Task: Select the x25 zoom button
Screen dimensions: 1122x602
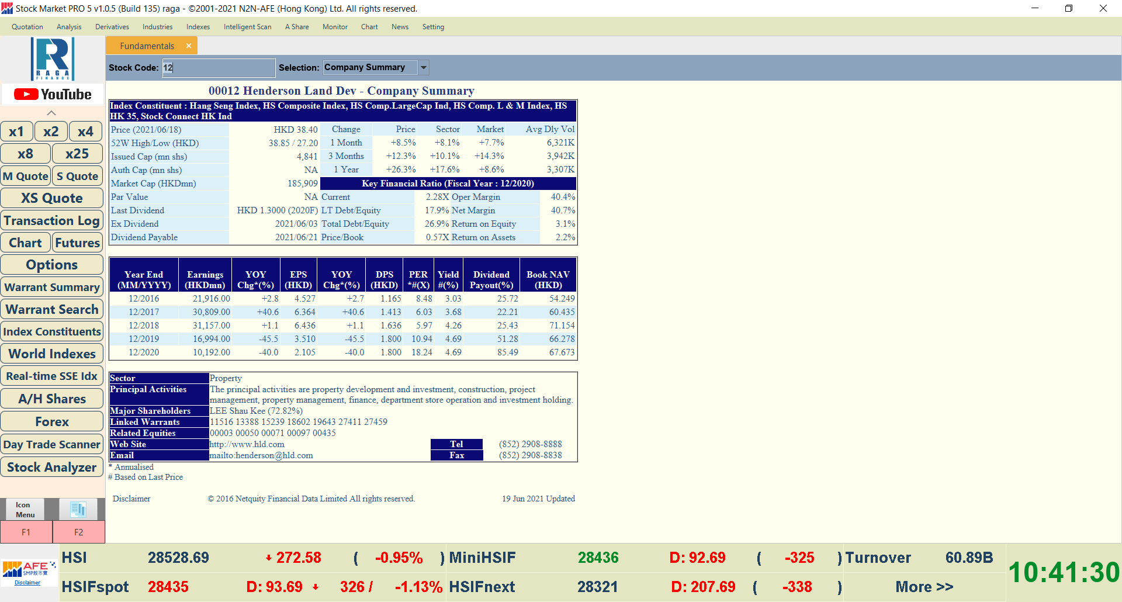Action: (77, 154)
